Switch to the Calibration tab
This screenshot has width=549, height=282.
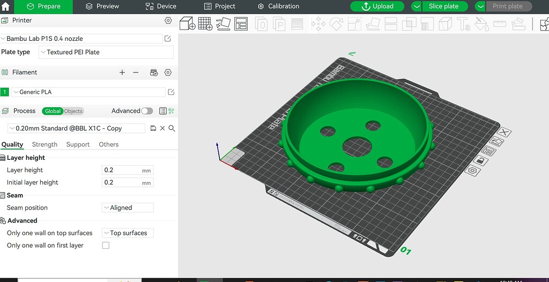point(278,6)
